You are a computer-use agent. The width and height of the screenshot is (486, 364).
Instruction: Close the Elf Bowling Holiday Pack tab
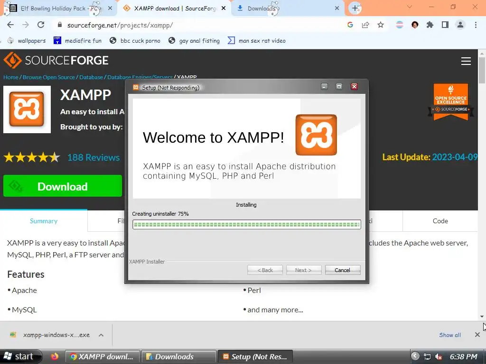click(110, 9)
